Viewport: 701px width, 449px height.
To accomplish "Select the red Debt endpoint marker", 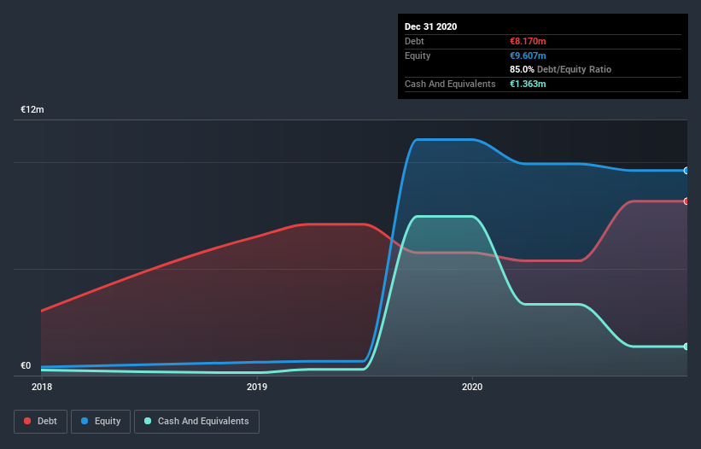I will 686,201.
